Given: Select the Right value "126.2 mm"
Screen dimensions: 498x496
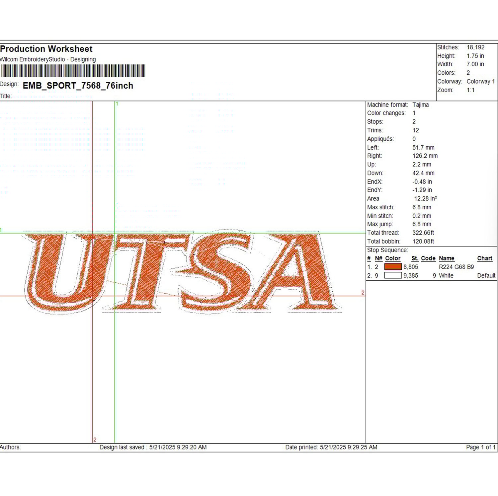Looking at the screenshot, I should (425, 156).
